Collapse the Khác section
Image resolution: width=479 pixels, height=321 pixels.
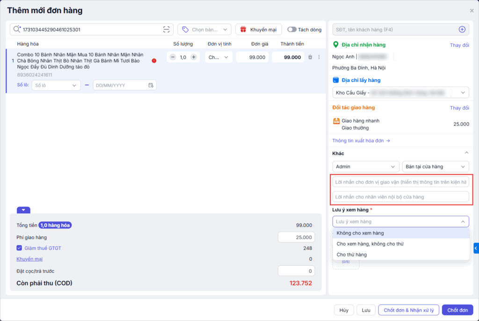pos(466,153)
